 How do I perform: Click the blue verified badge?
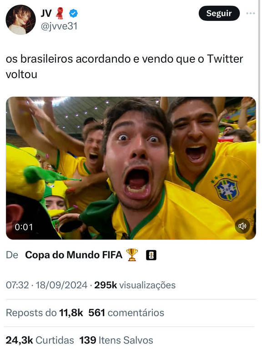tap(73, 13)
